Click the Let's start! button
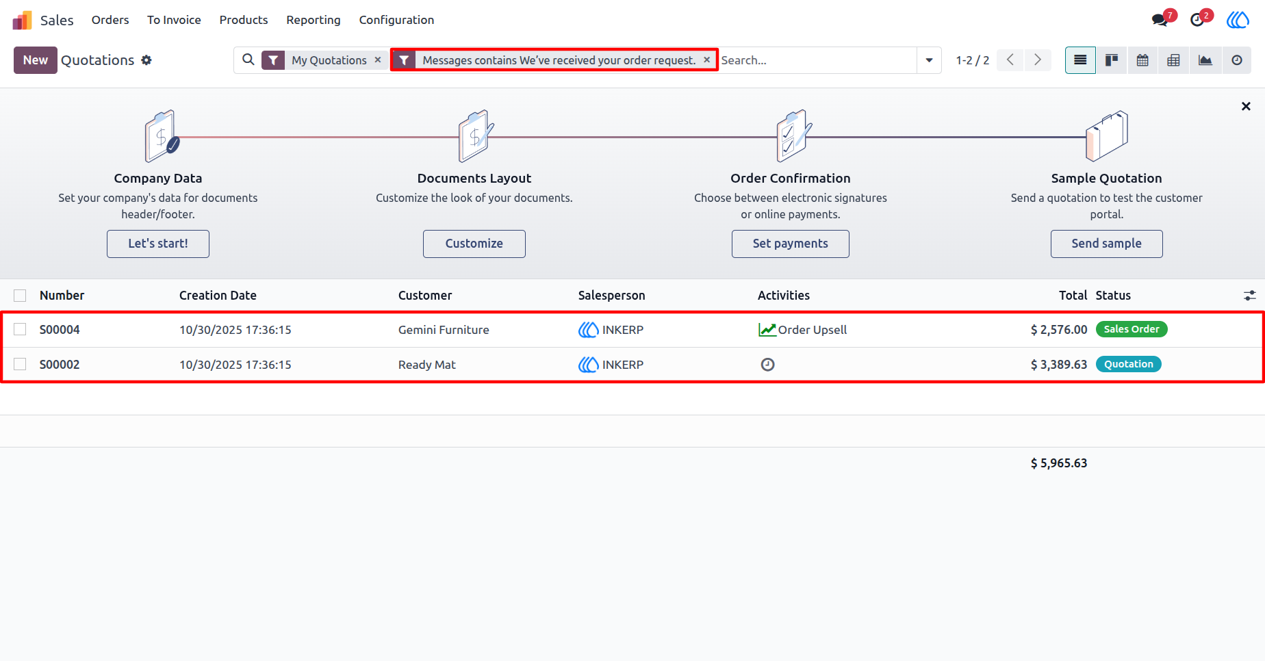 [158, 244]
